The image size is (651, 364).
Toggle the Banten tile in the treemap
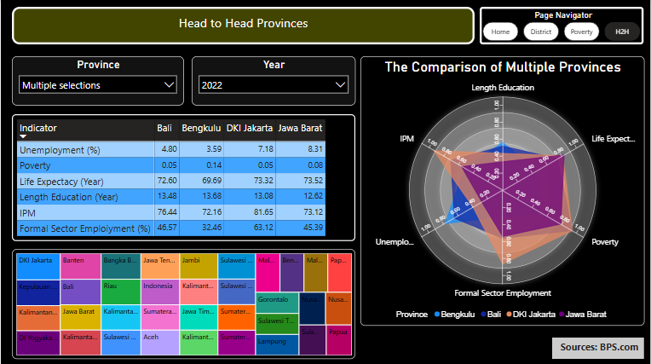pos(79,266)
